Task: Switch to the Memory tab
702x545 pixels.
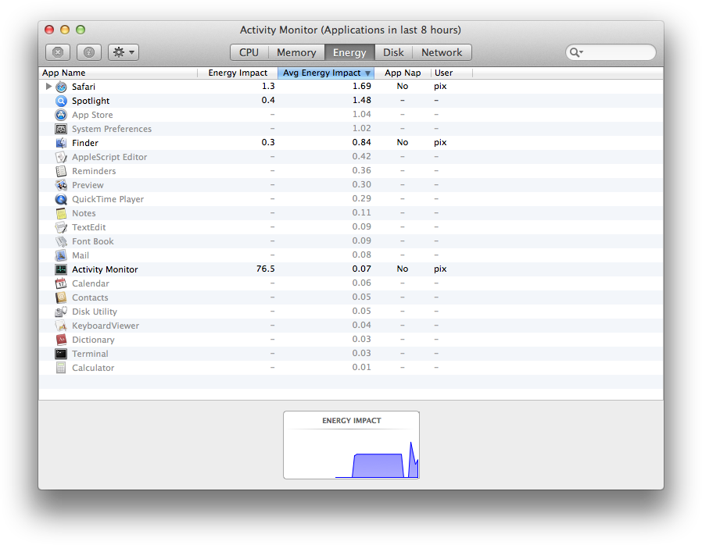Action: pos(296,52)
